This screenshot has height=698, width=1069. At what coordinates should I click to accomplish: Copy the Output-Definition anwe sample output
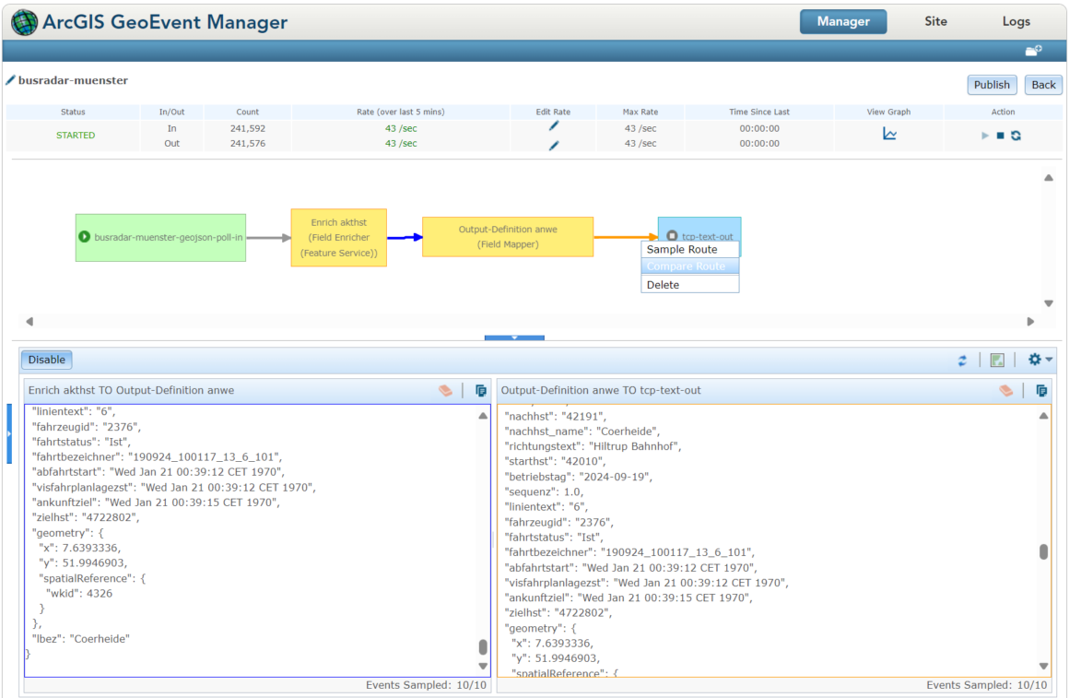(x=1041, y=390)
